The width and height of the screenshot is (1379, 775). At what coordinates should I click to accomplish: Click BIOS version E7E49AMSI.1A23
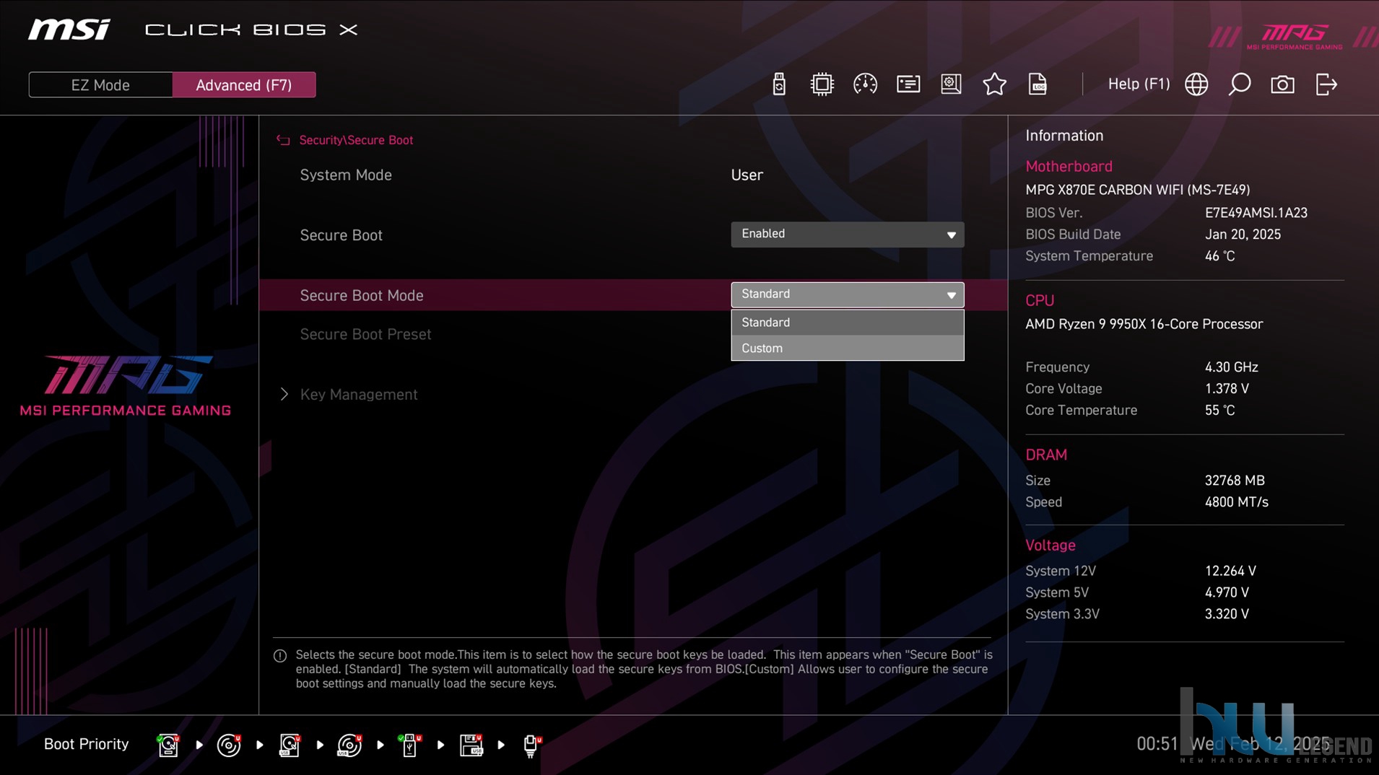[x=1256, y=213]
